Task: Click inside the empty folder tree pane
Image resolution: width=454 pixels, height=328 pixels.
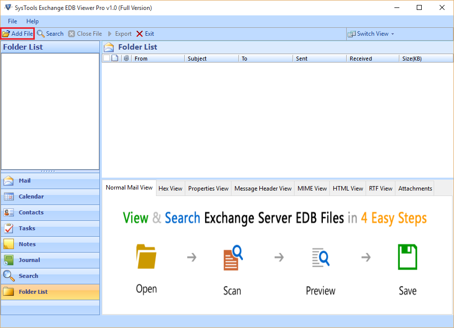Action: coord(50,111)
